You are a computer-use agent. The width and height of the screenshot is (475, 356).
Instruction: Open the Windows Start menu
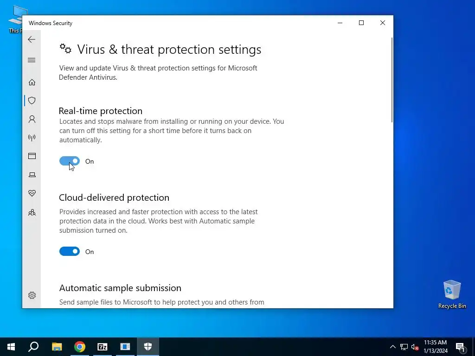[x=11, y=347]
